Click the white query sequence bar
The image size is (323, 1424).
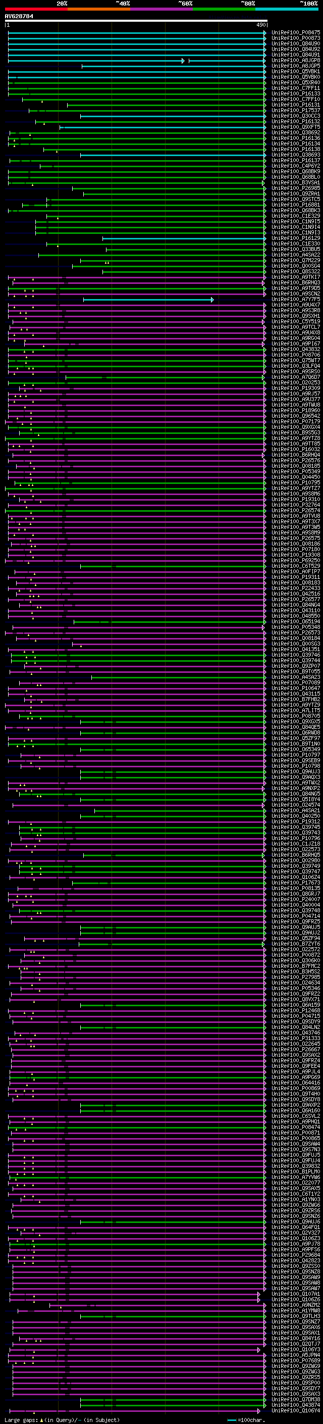click(x=136, y=20)
